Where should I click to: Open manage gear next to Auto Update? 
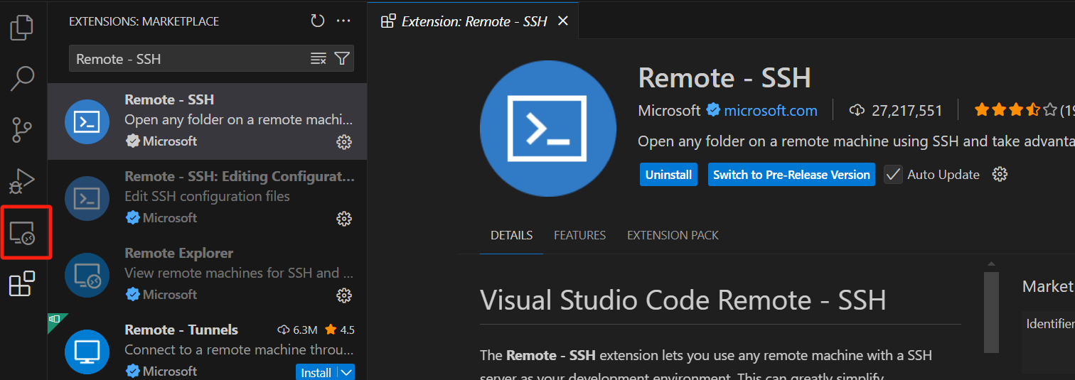pyautogui.click(x=1000, y=175)
